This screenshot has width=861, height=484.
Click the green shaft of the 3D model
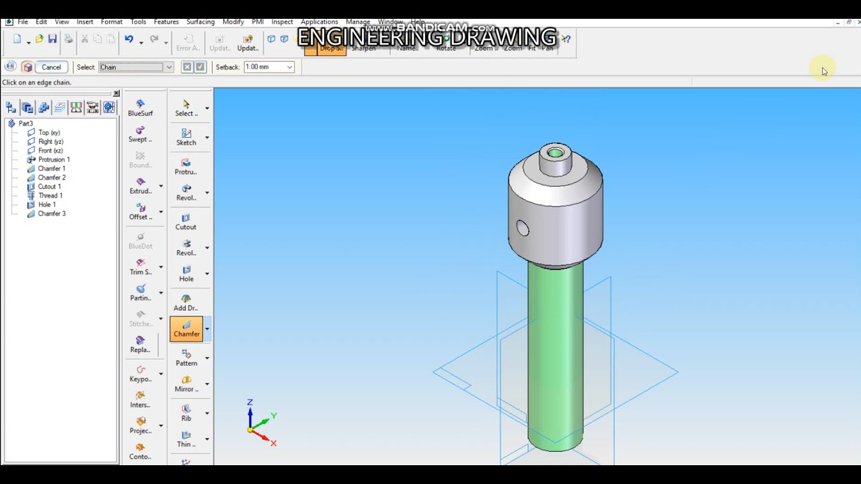[556, 356]
